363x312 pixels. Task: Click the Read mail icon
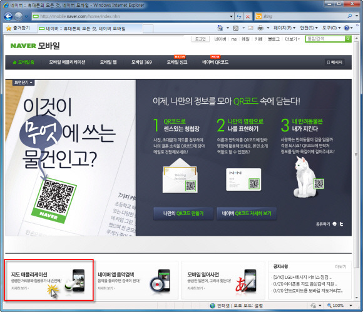251,28
